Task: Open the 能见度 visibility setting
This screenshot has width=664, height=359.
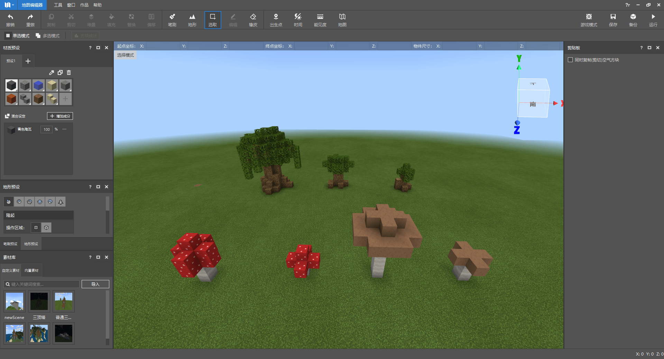Action: click(320, 20)
